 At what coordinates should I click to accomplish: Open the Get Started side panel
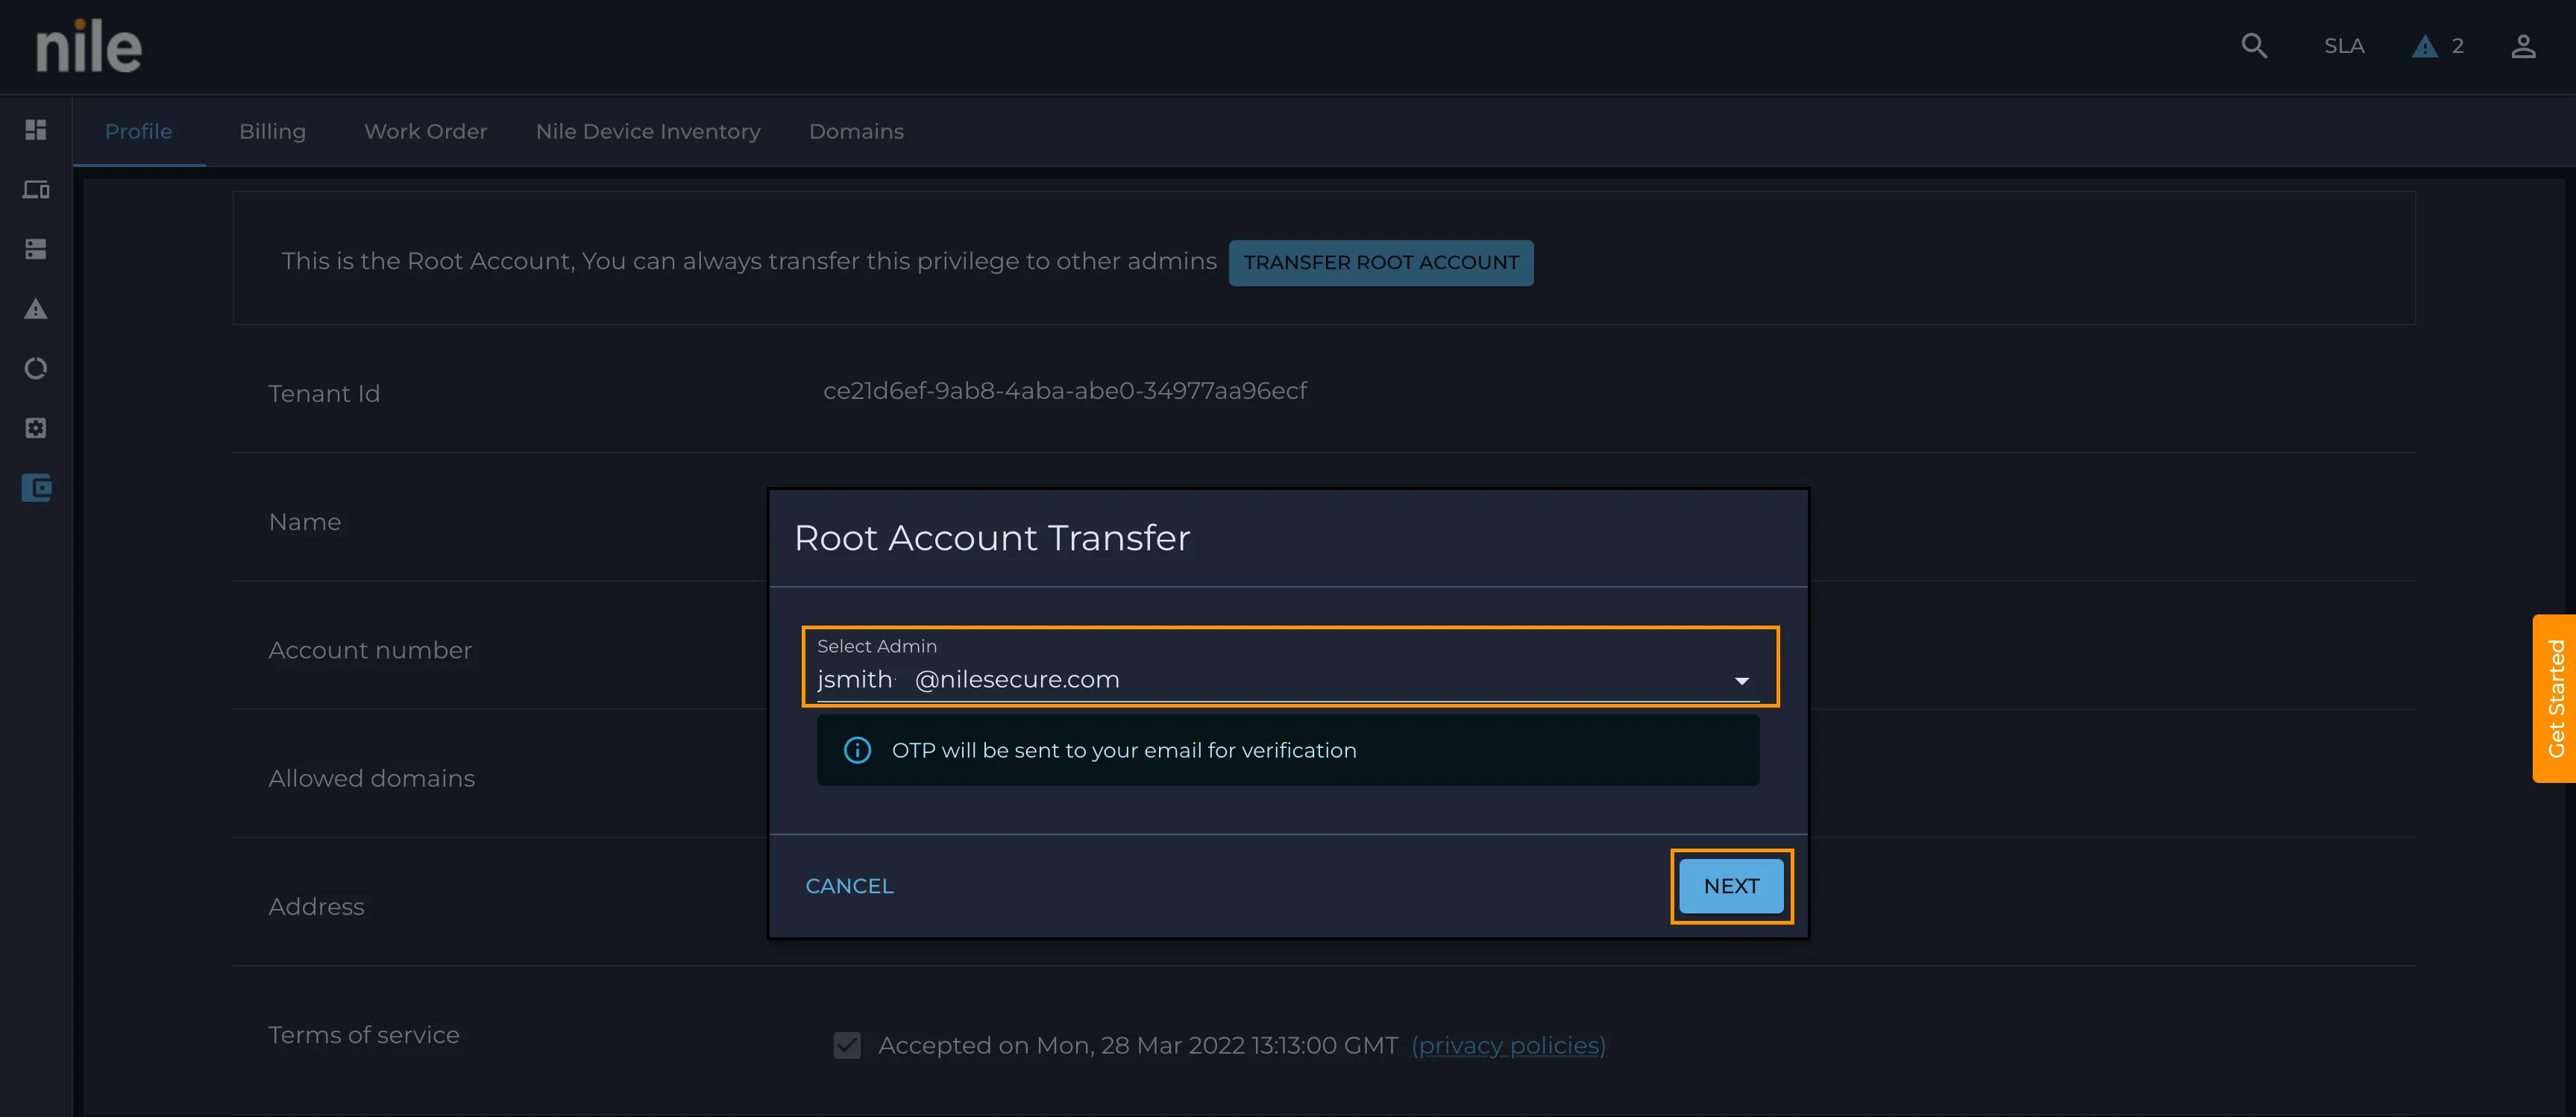tap(2555, 698)
